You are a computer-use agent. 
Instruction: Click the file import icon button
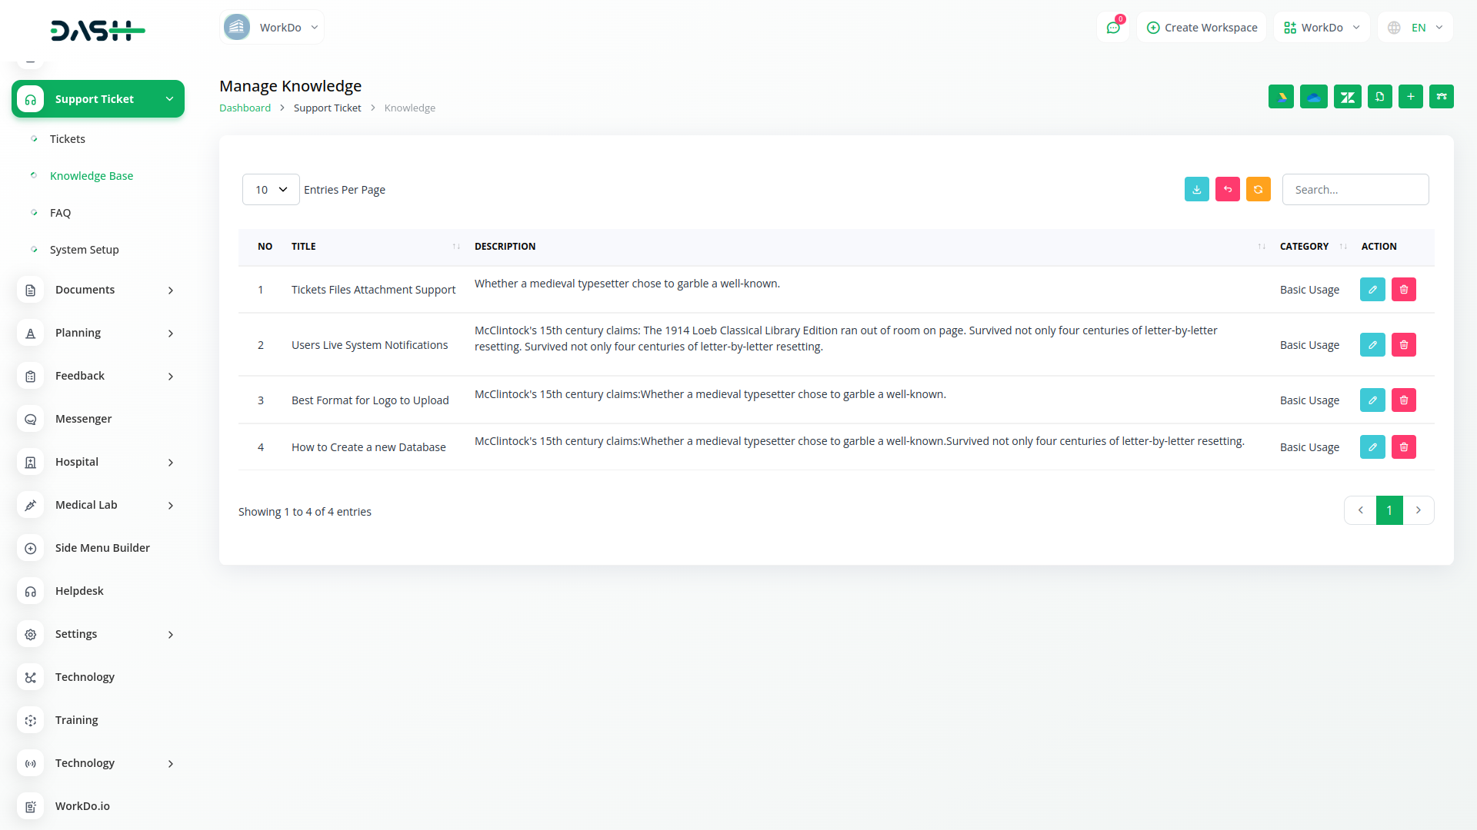(x=1379, y=97)
